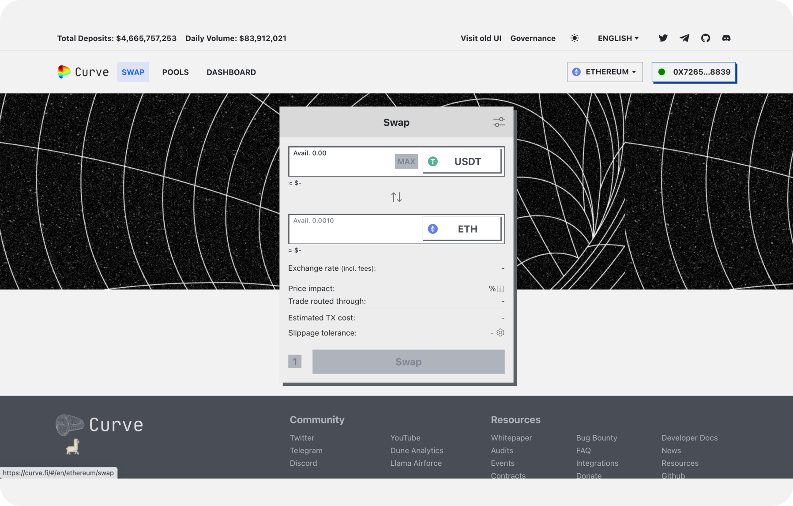Open footer Discord link
The width and height of the screenshot is (793, 506).
(x=303, y=463)
